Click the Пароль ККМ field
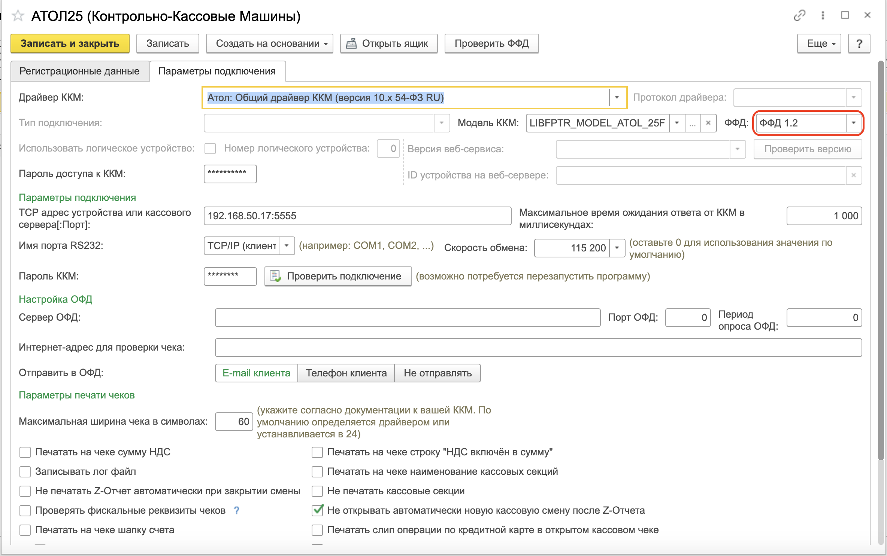 (x=230, y=276)
